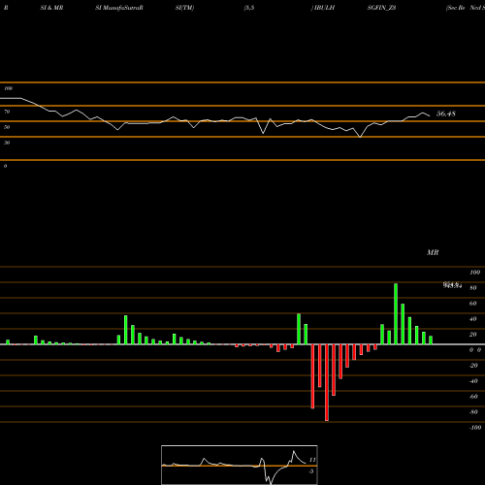Click the histogram axis label 80
This screenshot has height=485, width=485.
pos(473,288)
